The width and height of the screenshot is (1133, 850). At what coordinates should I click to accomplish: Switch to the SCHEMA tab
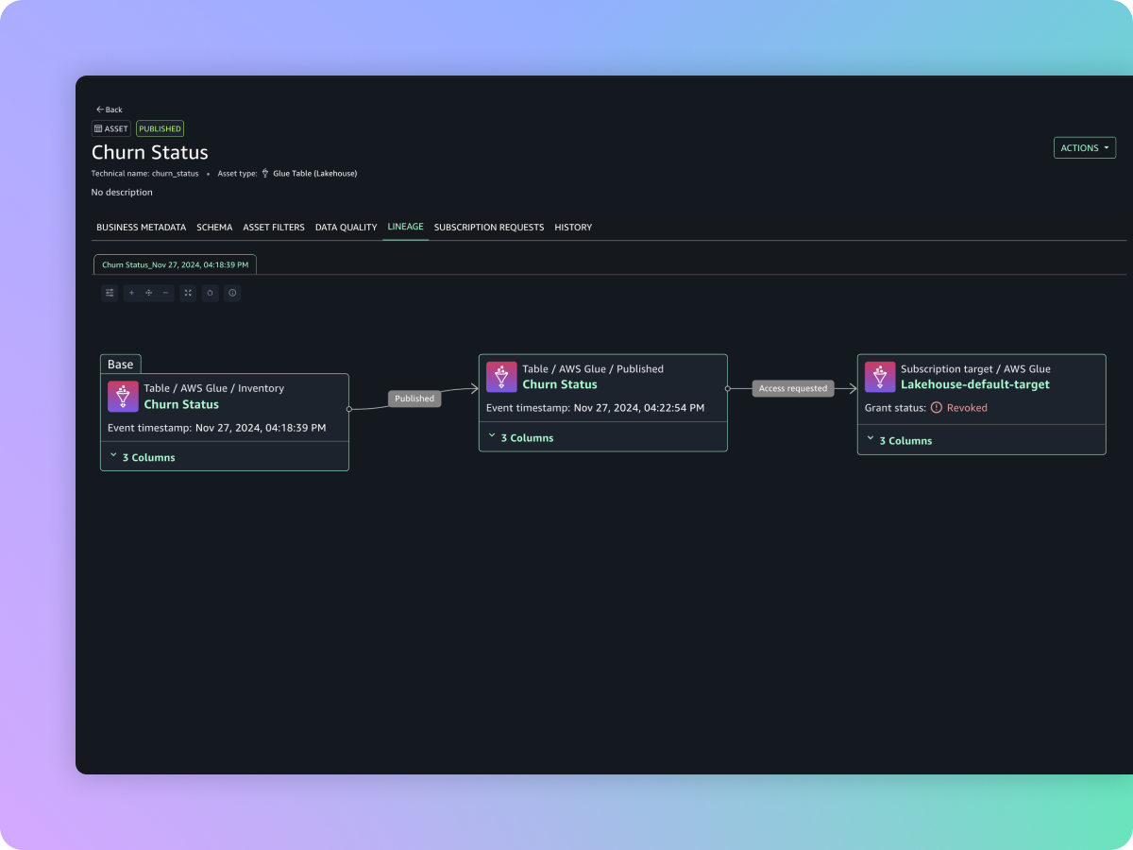pos(214,228)
